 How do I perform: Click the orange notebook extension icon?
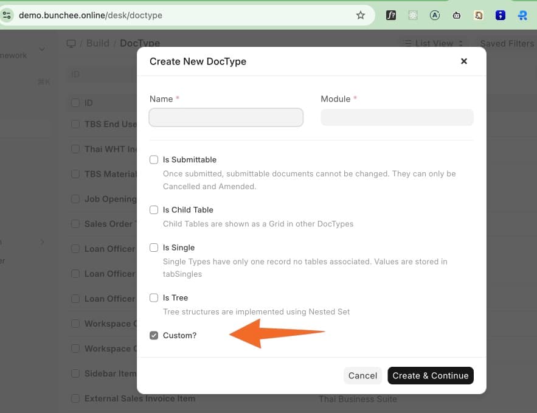pos(479,15)
